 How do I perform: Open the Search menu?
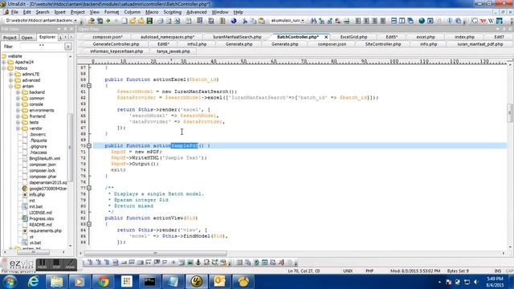pos(43,12)
